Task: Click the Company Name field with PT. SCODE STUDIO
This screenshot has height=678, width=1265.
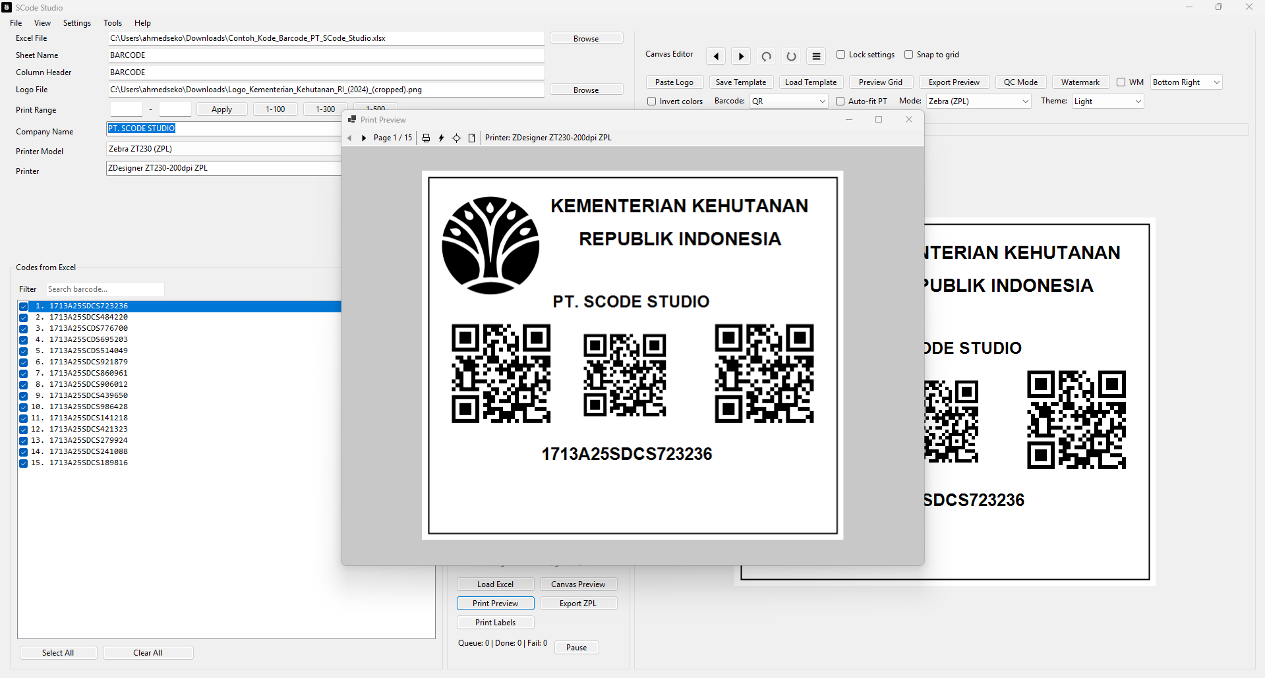Action: pos(224,128)
